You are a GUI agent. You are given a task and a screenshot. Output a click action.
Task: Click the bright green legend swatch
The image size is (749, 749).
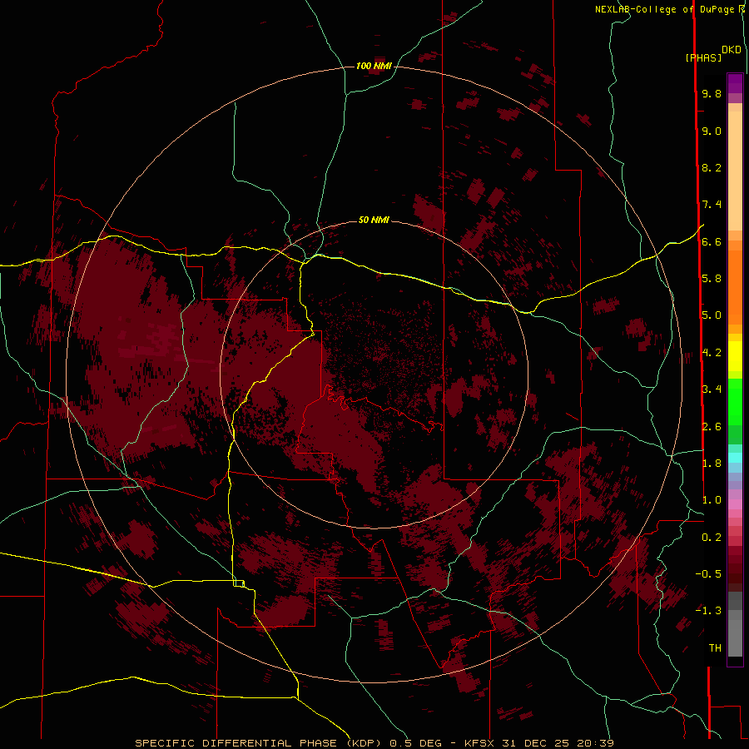[x=735, y=401]
